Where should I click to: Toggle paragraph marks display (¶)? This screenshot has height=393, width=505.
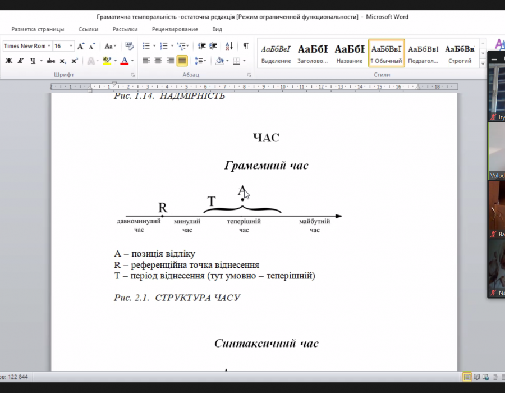pyautogui.click(x=246, y=46)
